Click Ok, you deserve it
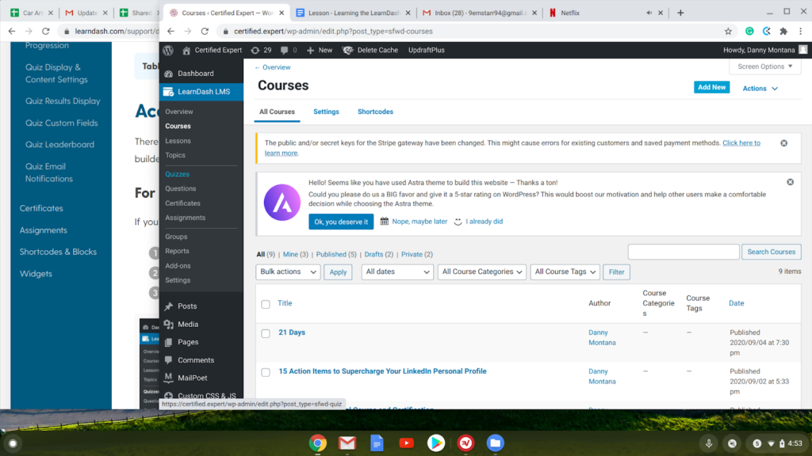 (341, 222)
